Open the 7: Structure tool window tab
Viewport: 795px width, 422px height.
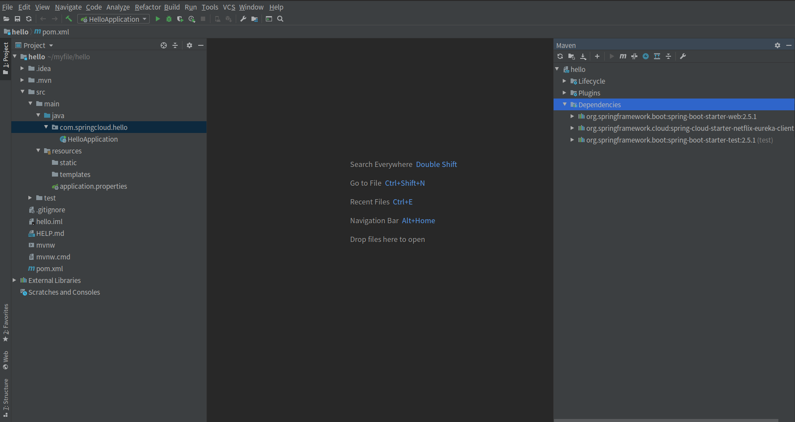6,398
